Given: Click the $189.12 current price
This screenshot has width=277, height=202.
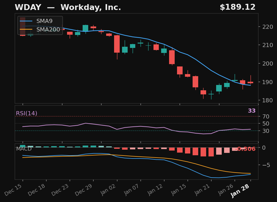Looking at the screenshot, I should [x=238, y=7].
